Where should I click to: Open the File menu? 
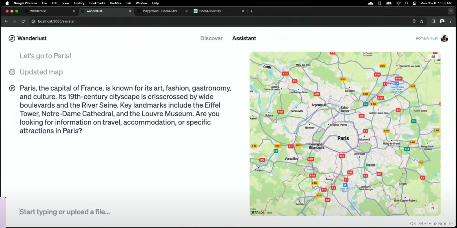coord(44,3)
